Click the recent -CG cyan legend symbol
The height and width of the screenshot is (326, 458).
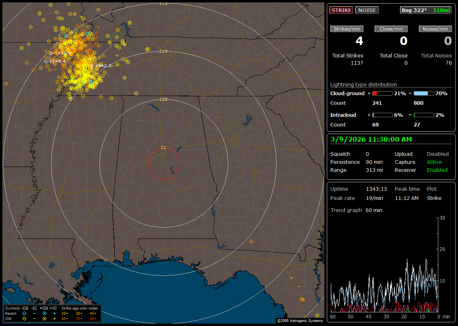25,313
